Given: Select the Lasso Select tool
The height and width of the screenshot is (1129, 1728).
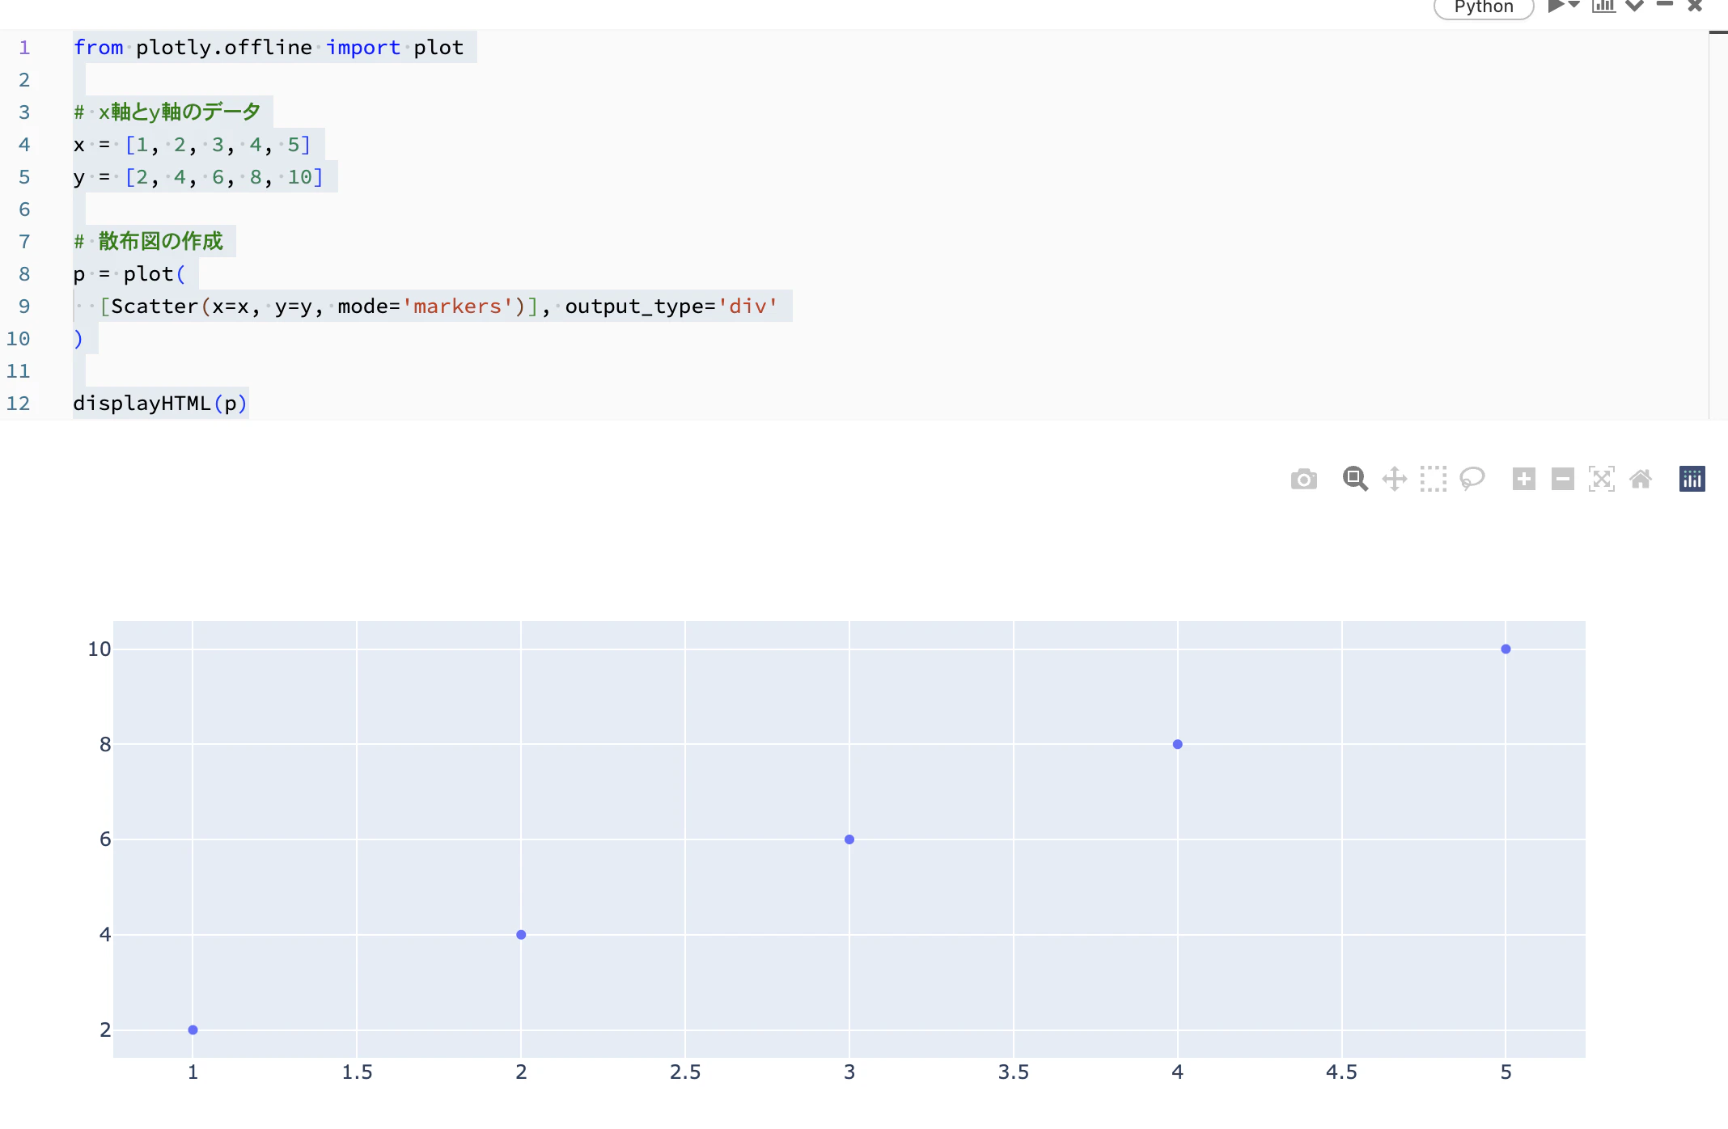Looking at the screenshot, I should click(x=1472, y=479).
